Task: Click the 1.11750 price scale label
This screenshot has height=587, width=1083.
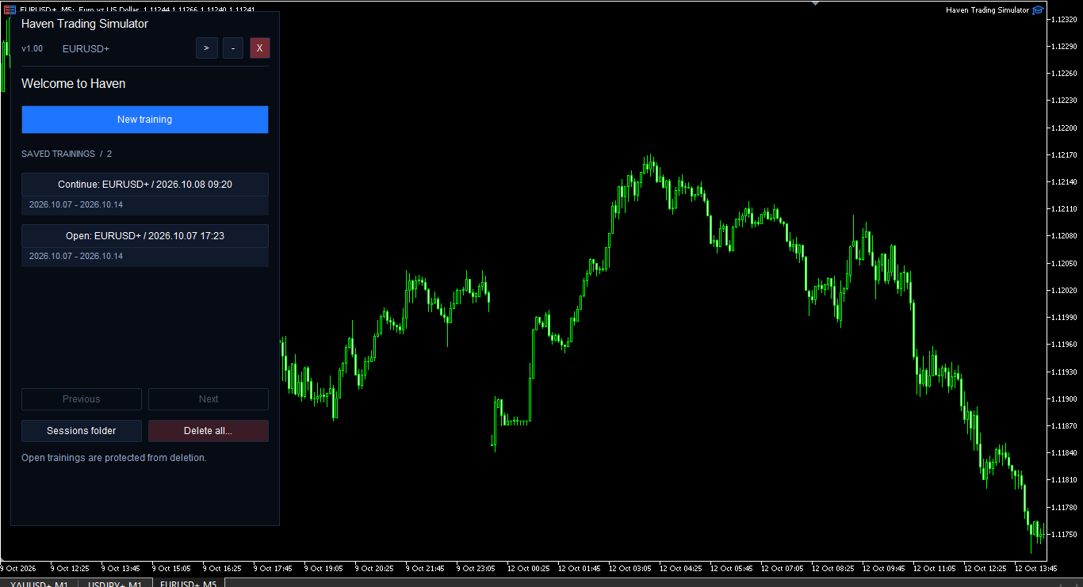Action: coord(1062,534)
